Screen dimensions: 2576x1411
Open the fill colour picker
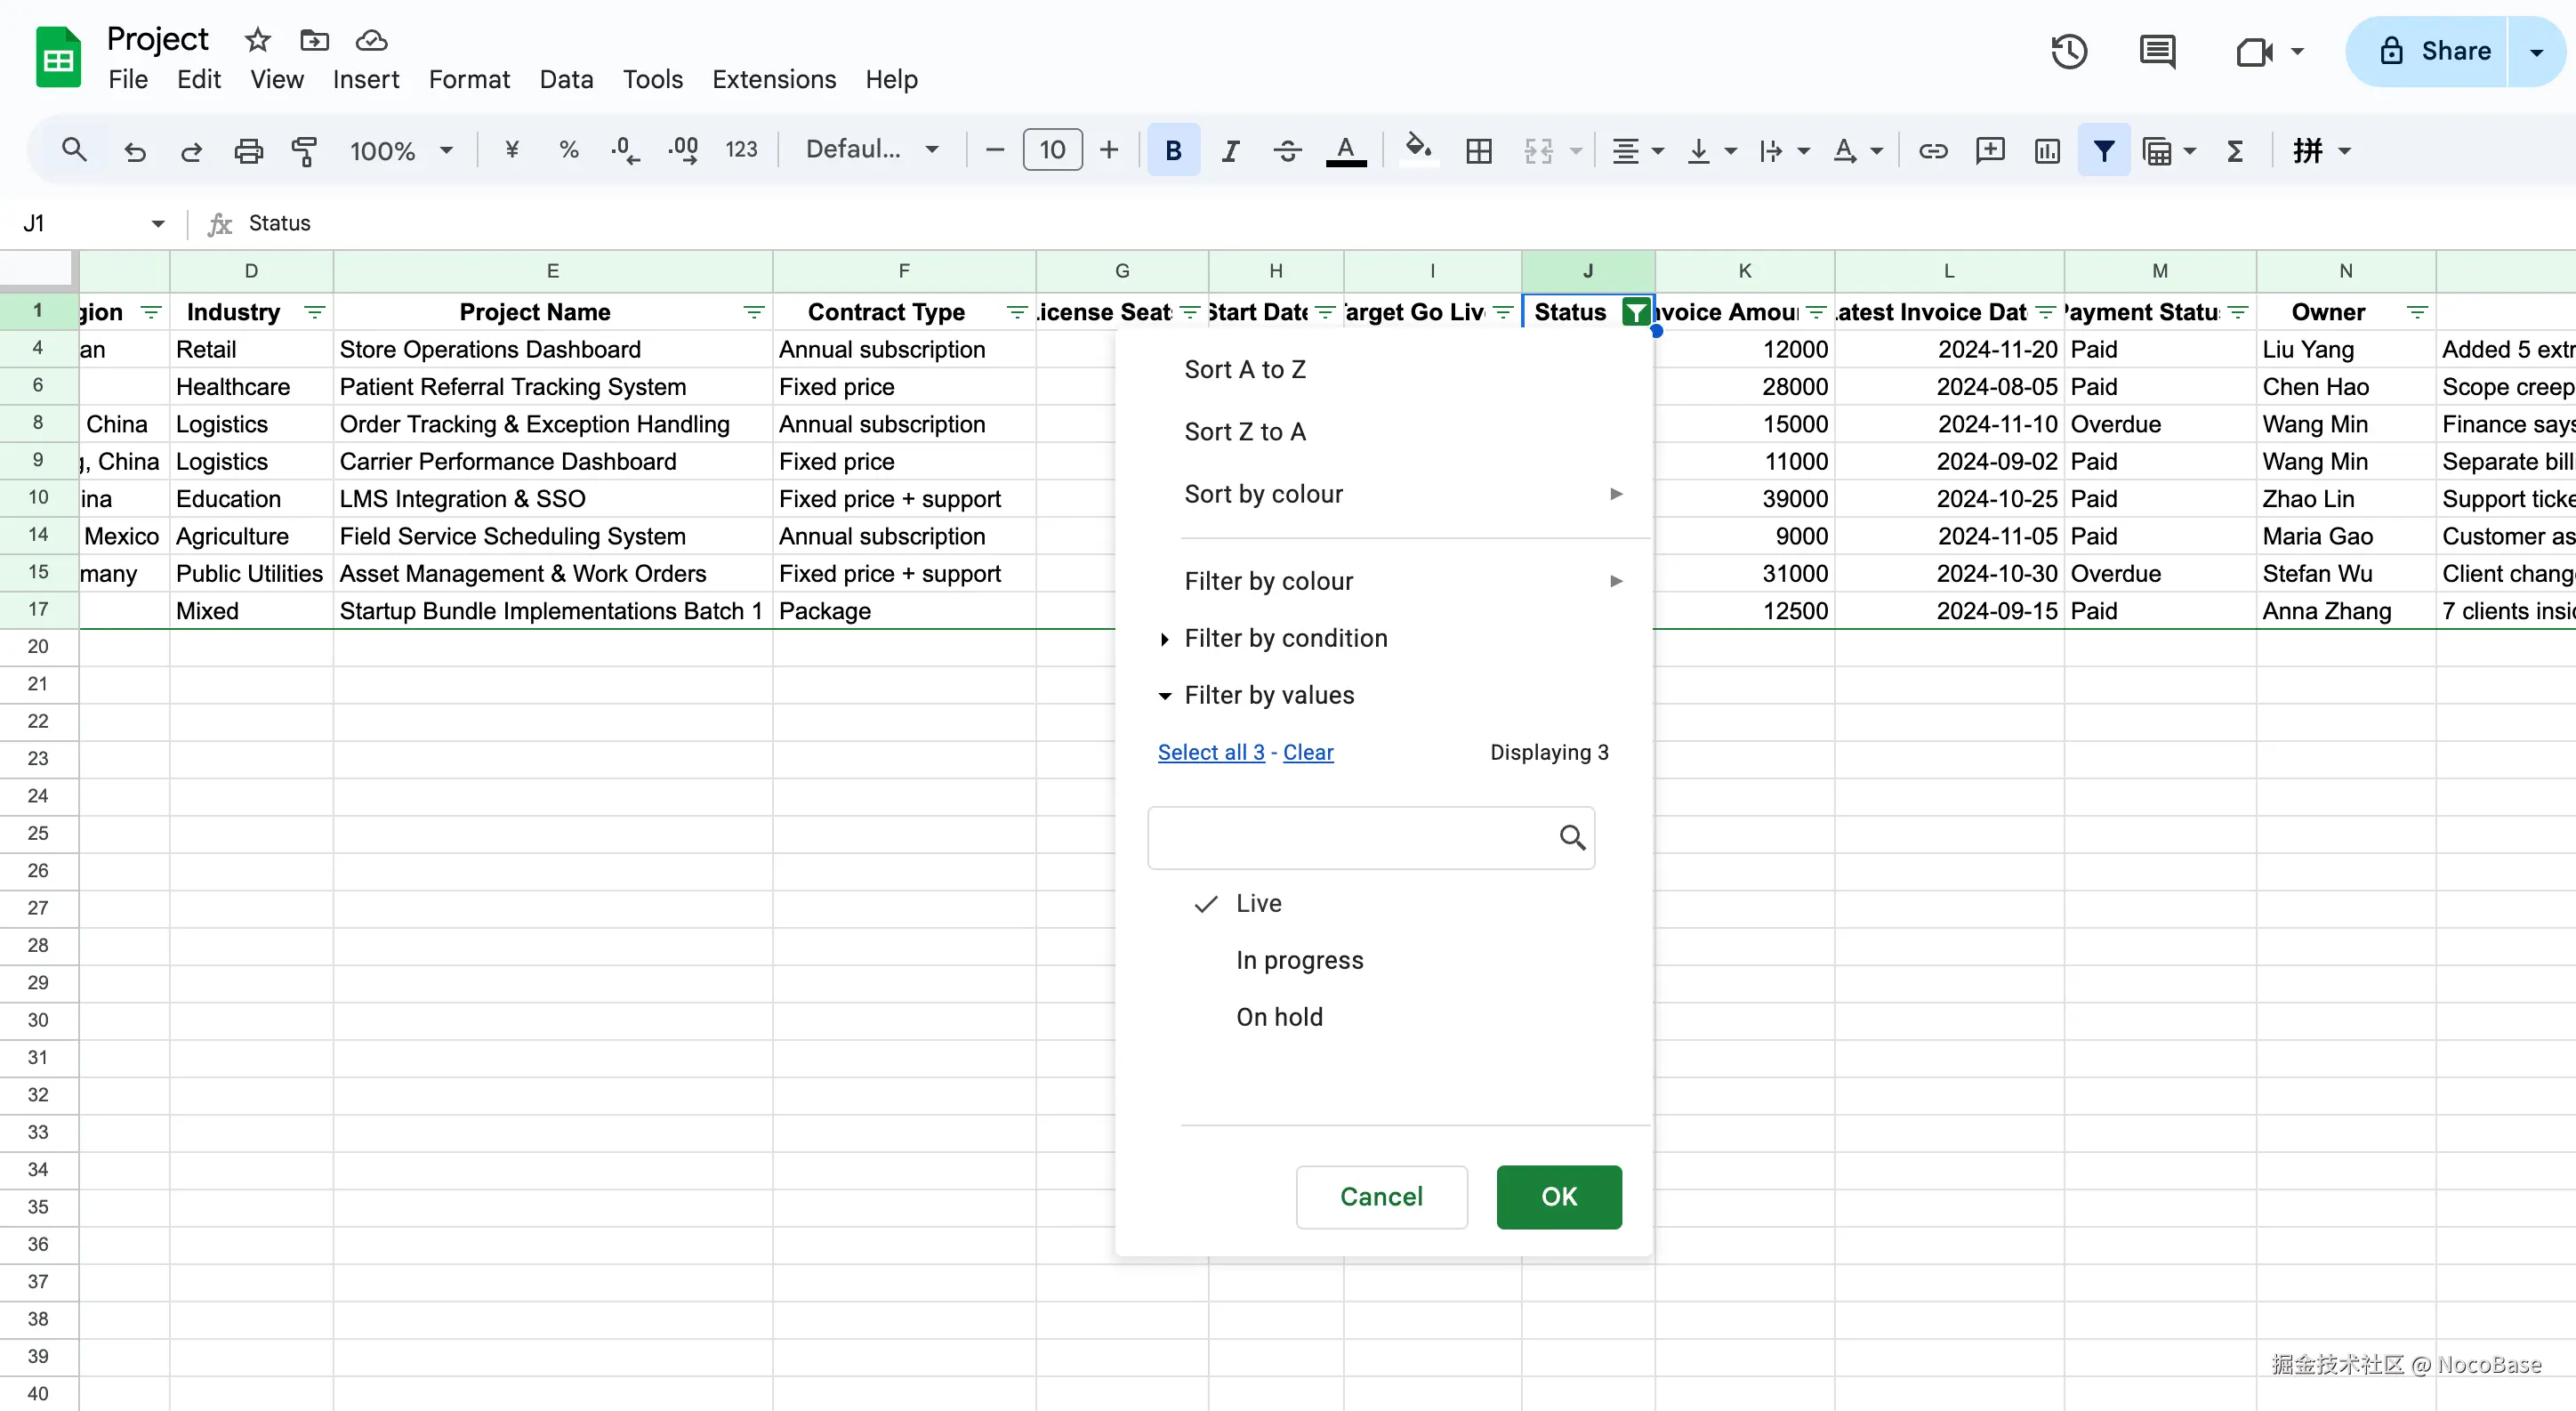click(1417, 150)
